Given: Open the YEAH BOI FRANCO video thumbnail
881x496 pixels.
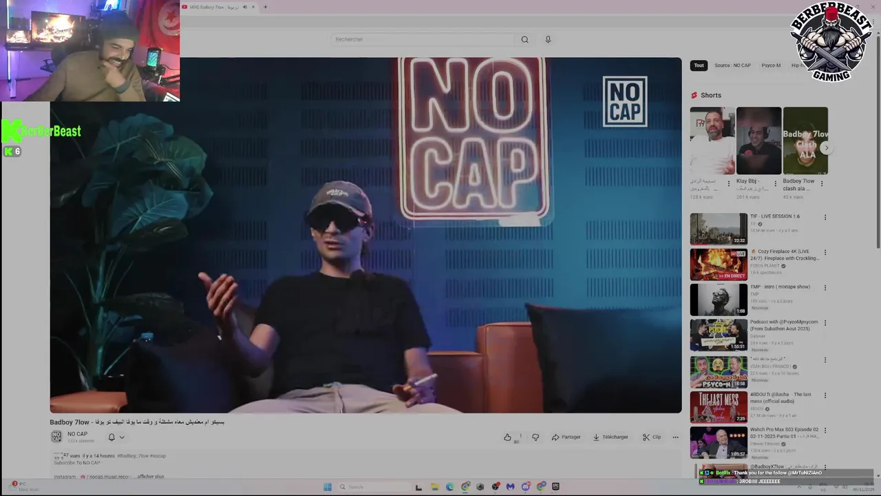Looking at the screenshot, I should tap(719, 371).
